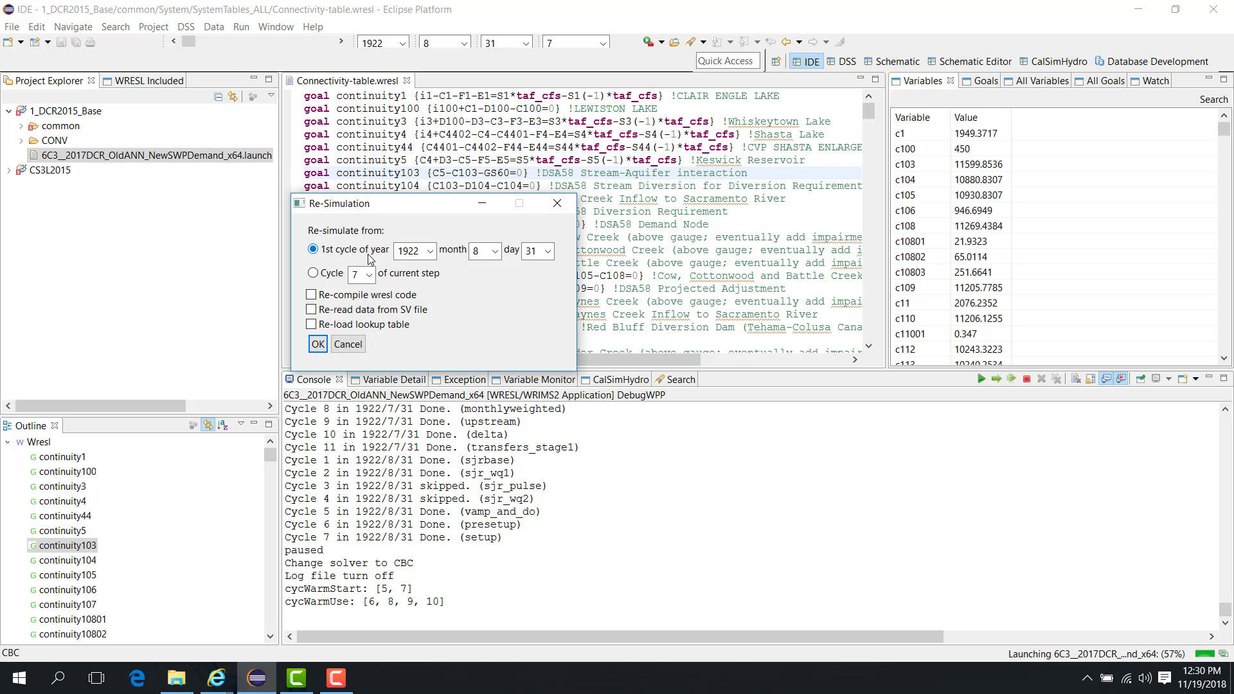Click Remove All Terminated Launches icon

(1056, 379)
